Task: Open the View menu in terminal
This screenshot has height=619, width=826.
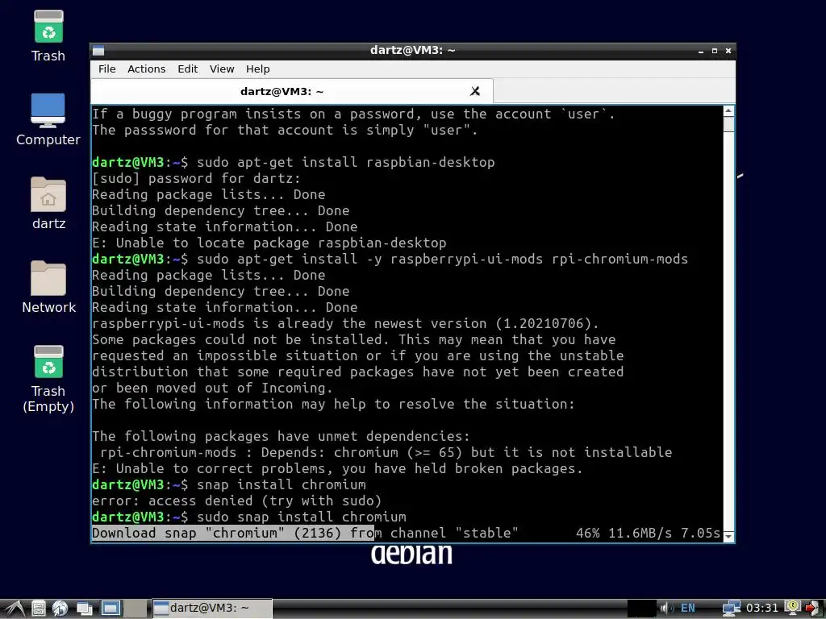Action: [x=222, y=69]
